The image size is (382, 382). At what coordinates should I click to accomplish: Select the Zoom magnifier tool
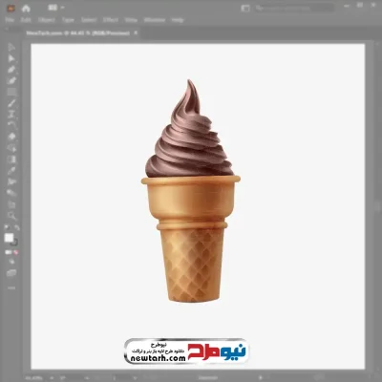pyautogui.click(x=11, y=216)
